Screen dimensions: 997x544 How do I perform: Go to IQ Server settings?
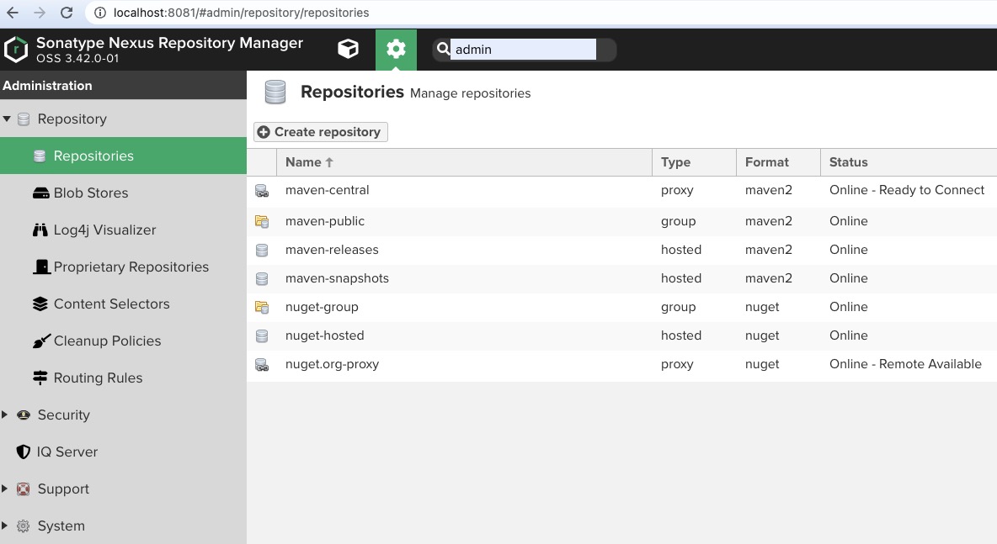coord(67,452)
